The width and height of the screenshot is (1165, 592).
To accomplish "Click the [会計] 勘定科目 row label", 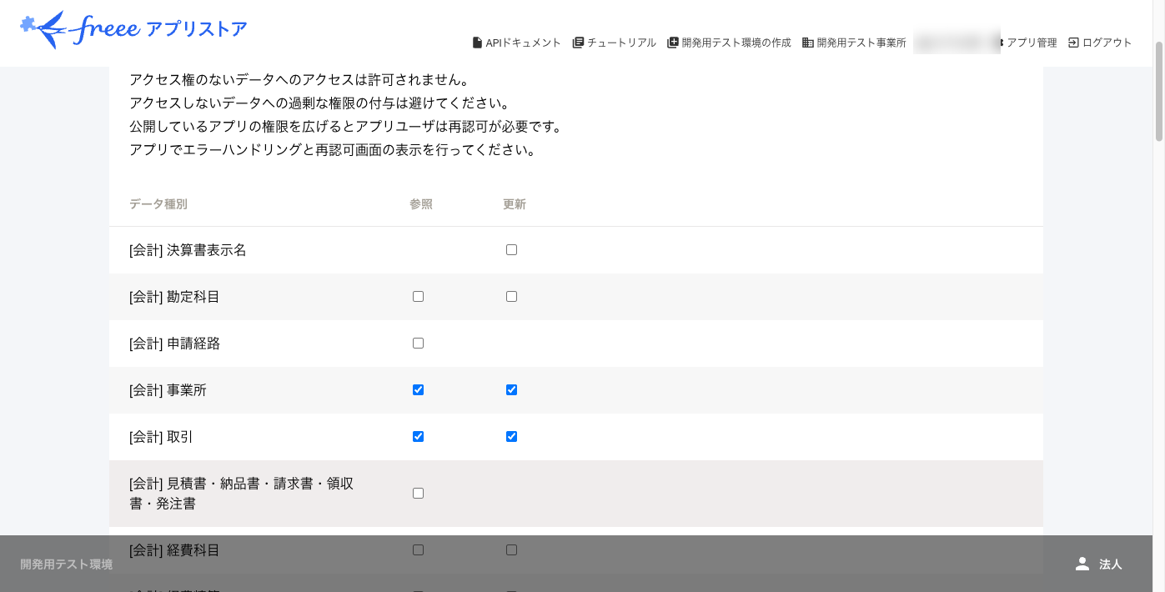I will point(174,297).
